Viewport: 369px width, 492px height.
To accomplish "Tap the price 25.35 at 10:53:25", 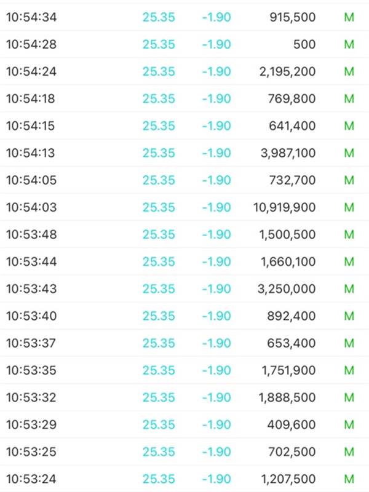I will pyautogui.click(x=159, y=452).
